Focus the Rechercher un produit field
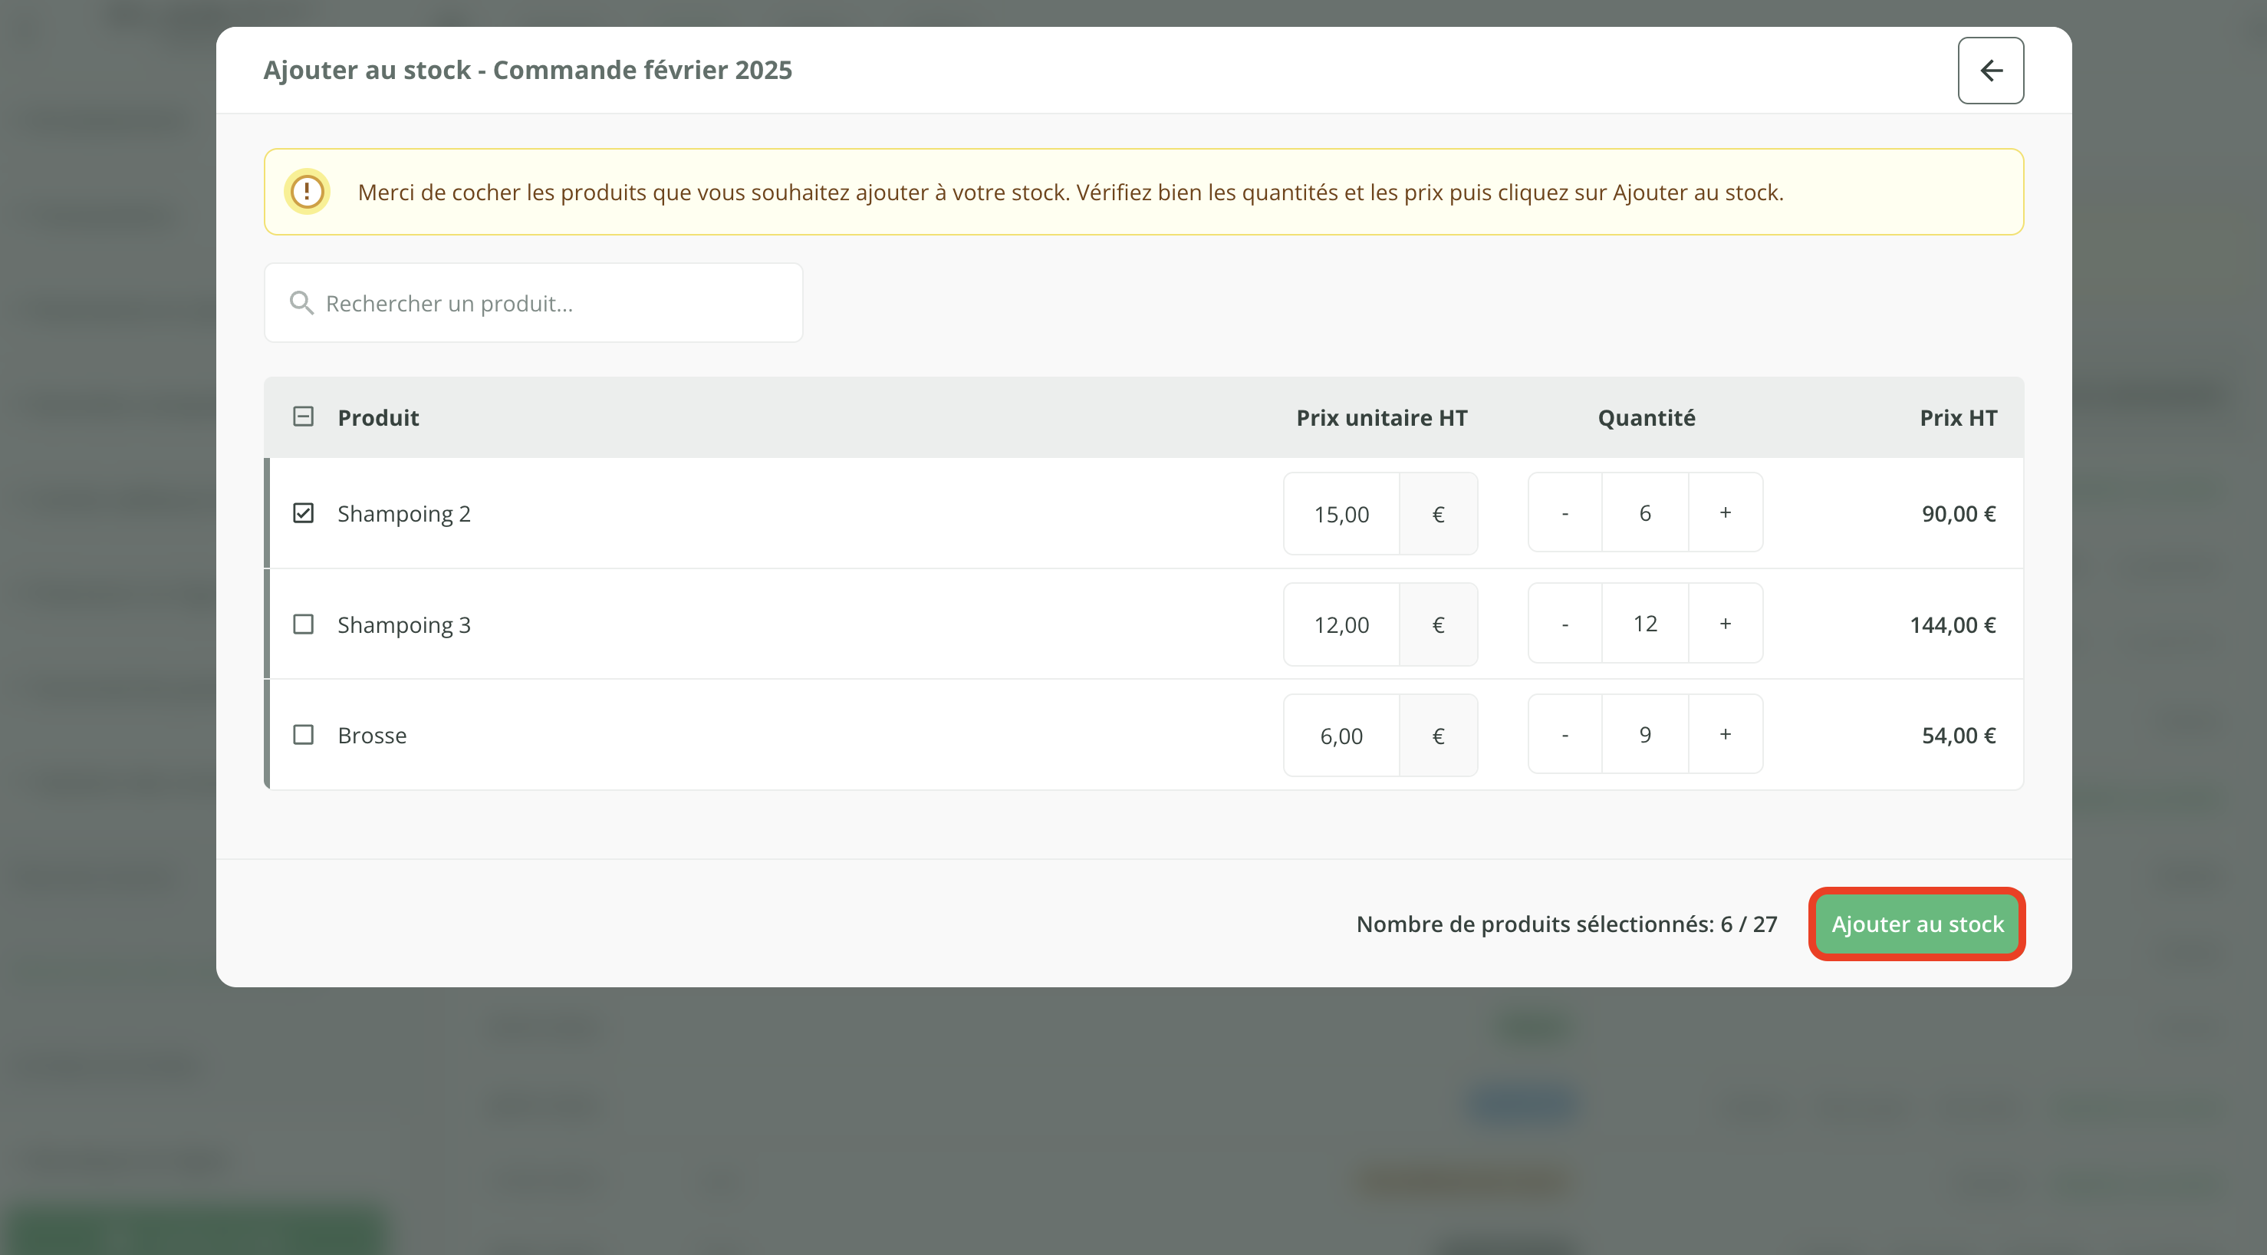The image size is (2267, 1255). pos(545,303)
